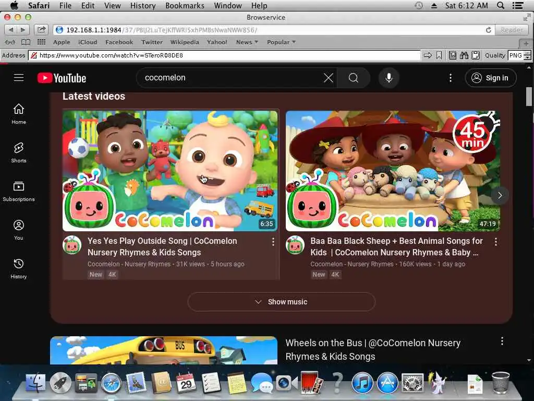
Task: Expand the Show music section
Action: coord(281,302)
